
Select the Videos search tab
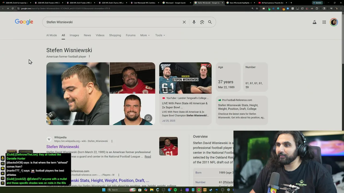(100, 35)
